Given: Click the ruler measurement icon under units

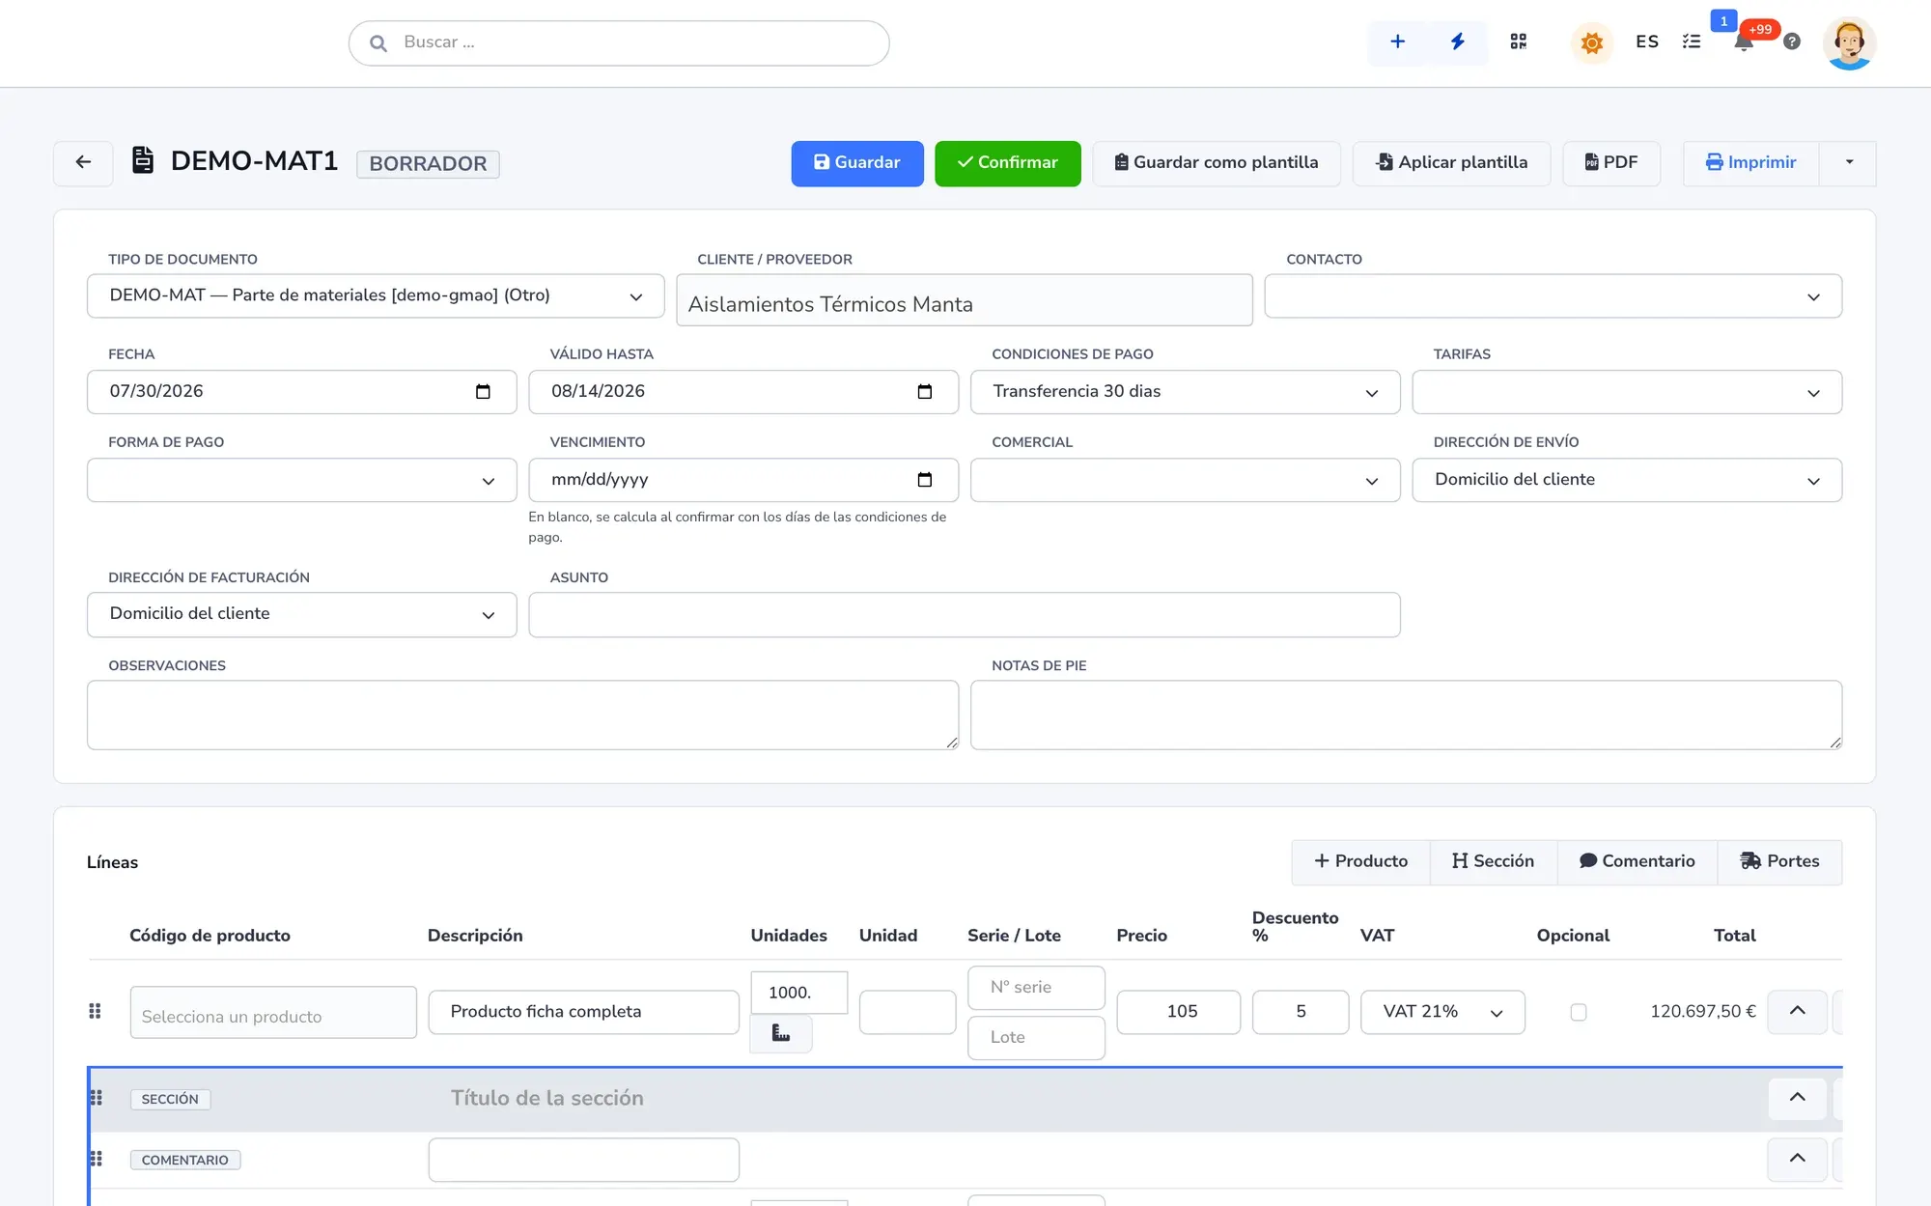Looking at the screenshot, I should (781, 1034).
